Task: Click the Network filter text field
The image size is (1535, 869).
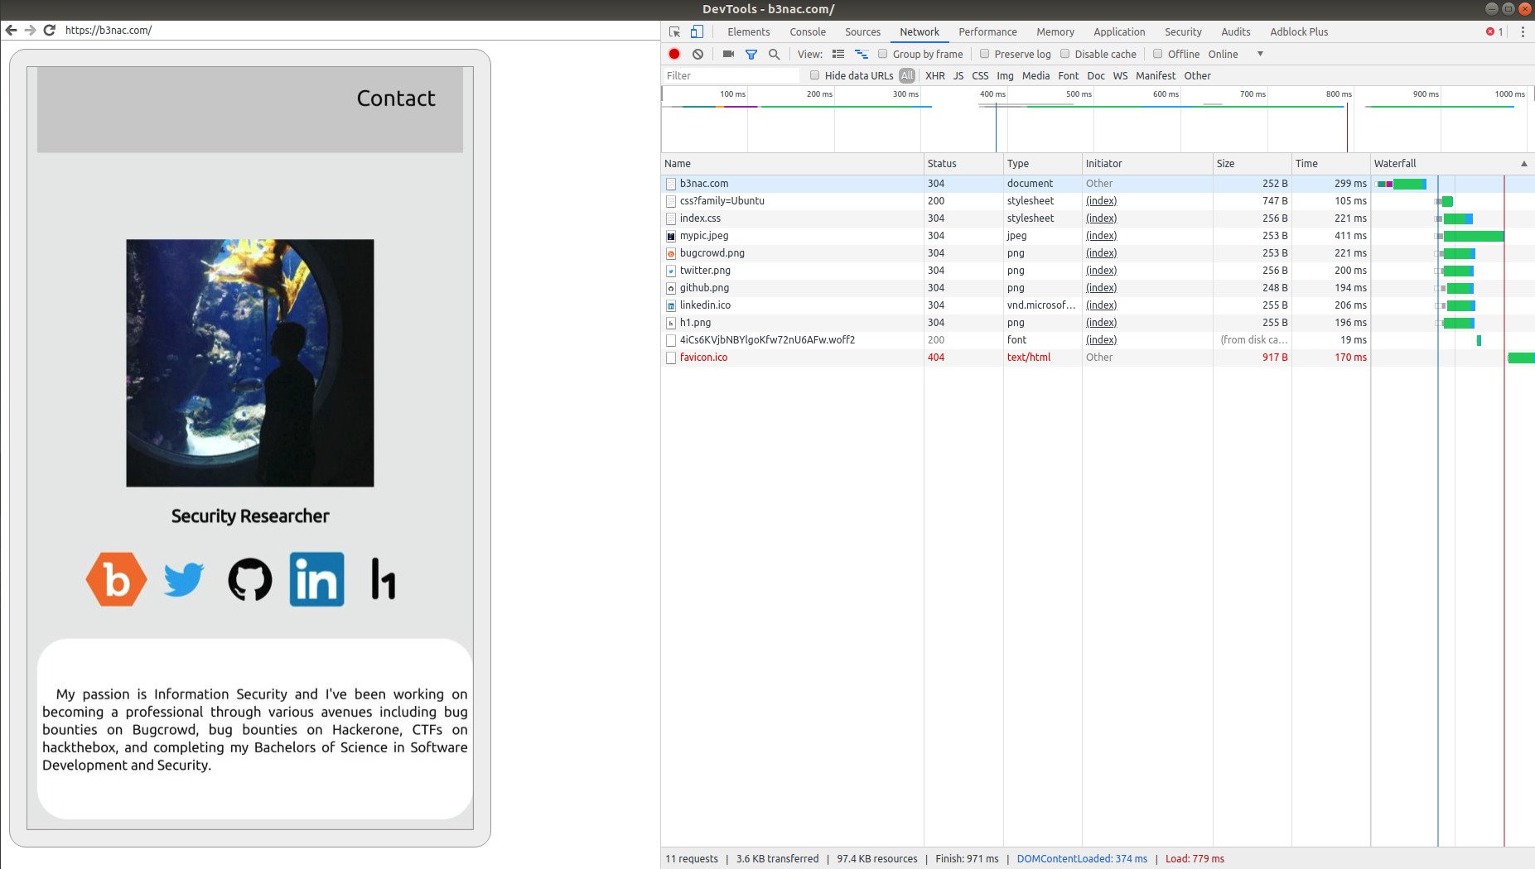Action: pos(731,75)
